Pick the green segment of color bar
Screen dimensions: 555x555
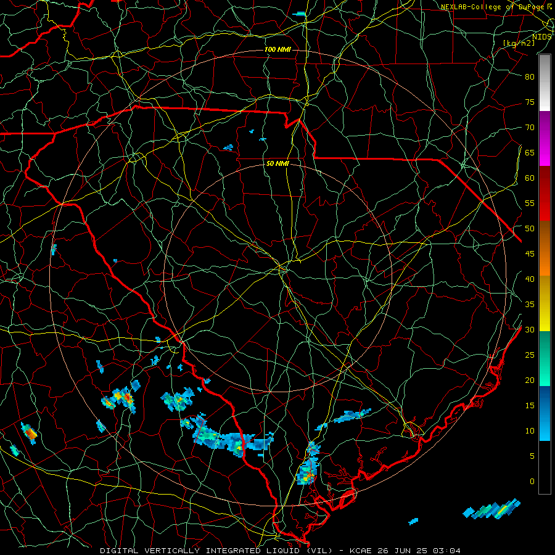coord(545,358)
